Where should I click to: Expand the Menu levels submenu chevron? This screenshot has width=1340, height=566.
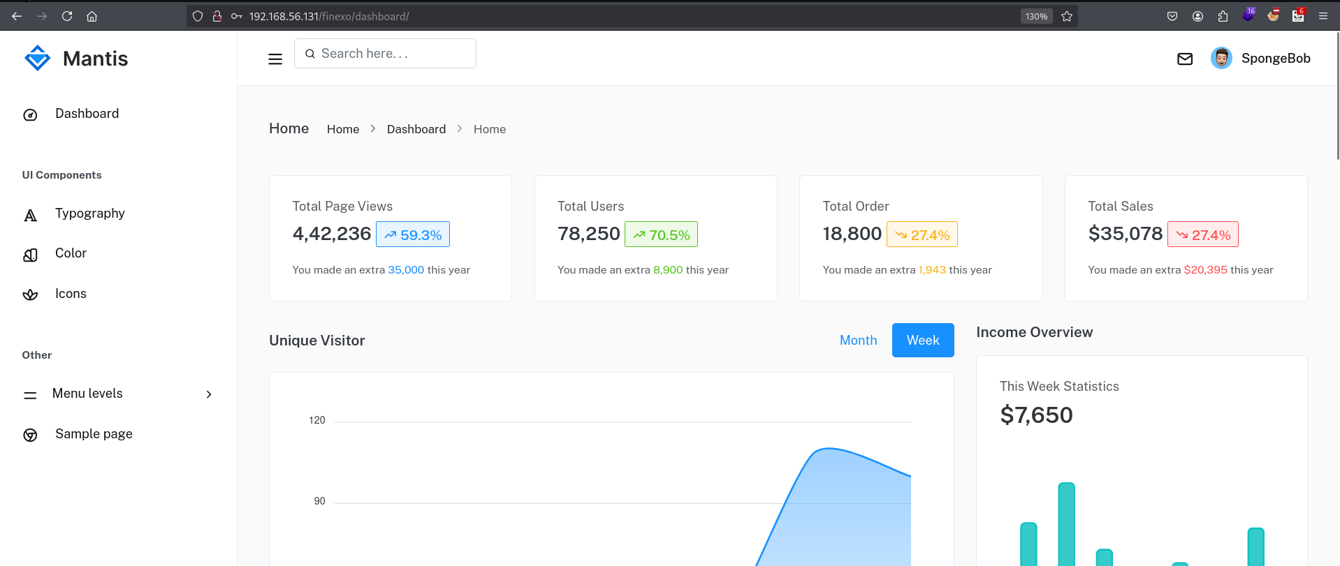click(x=209, y=394)
